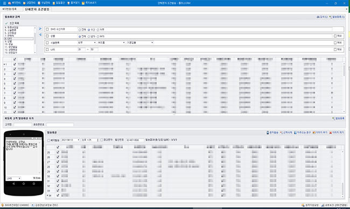The height and width of the screenshot is (209, 350).
Task: Enable the 예약발송 checkbox
Action: pos(48,140)
